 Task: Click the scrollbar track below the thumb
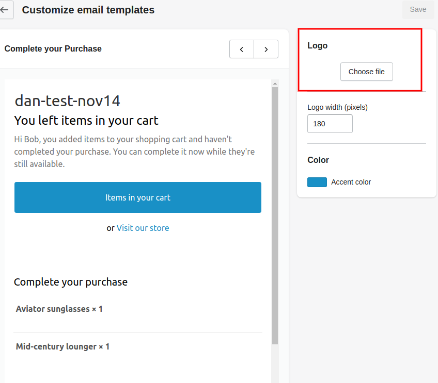pyautogui.click(x=275, y=363)
